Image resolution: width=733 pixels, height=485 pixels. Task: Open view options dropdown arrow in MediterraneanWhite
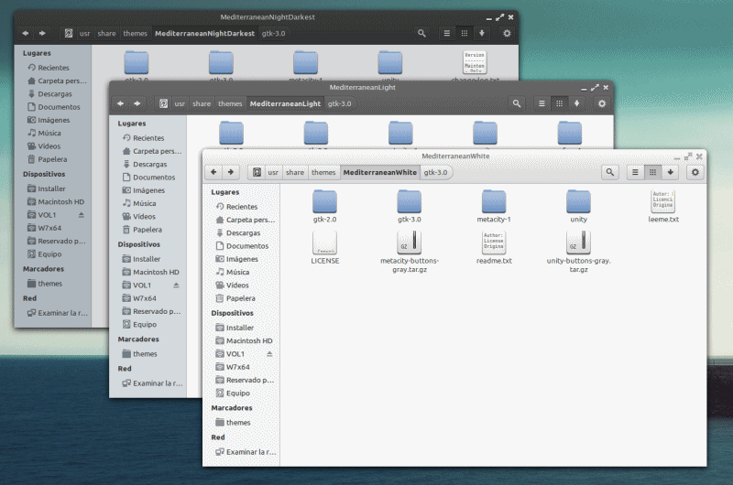point(670,172)
